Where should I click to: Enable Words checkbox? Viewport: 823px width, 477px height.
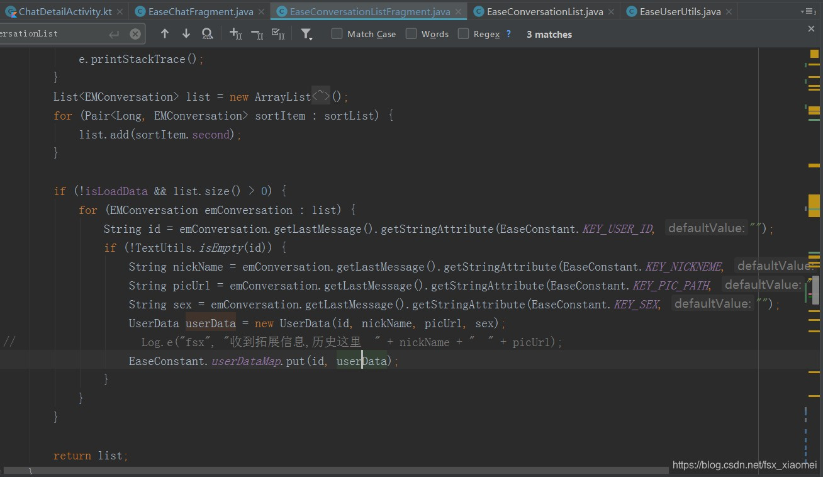click(x=411, y=34)
